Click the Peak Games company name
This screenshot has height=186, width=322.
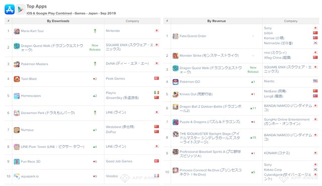point(115,78)
